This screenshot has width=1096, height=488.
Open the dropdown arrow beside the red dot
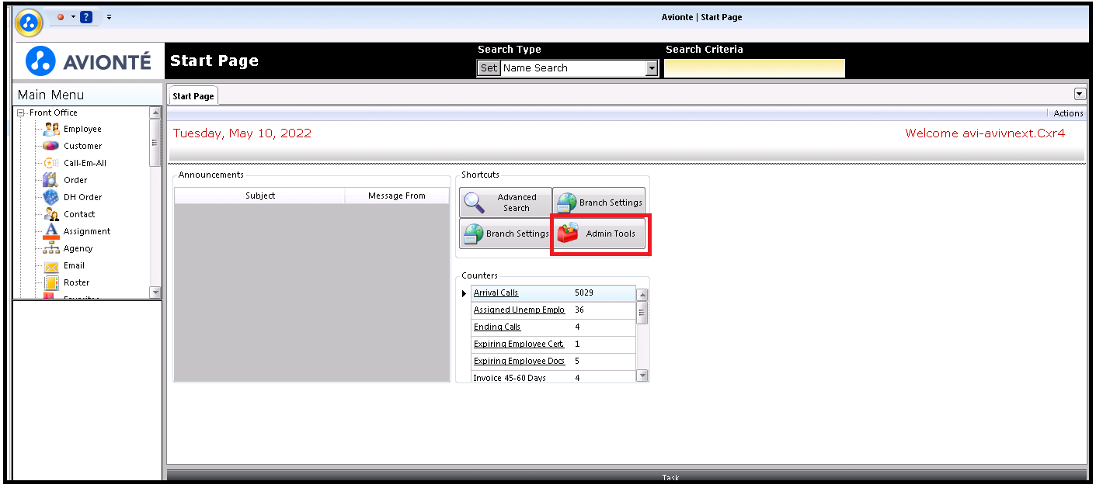point(72,16)
